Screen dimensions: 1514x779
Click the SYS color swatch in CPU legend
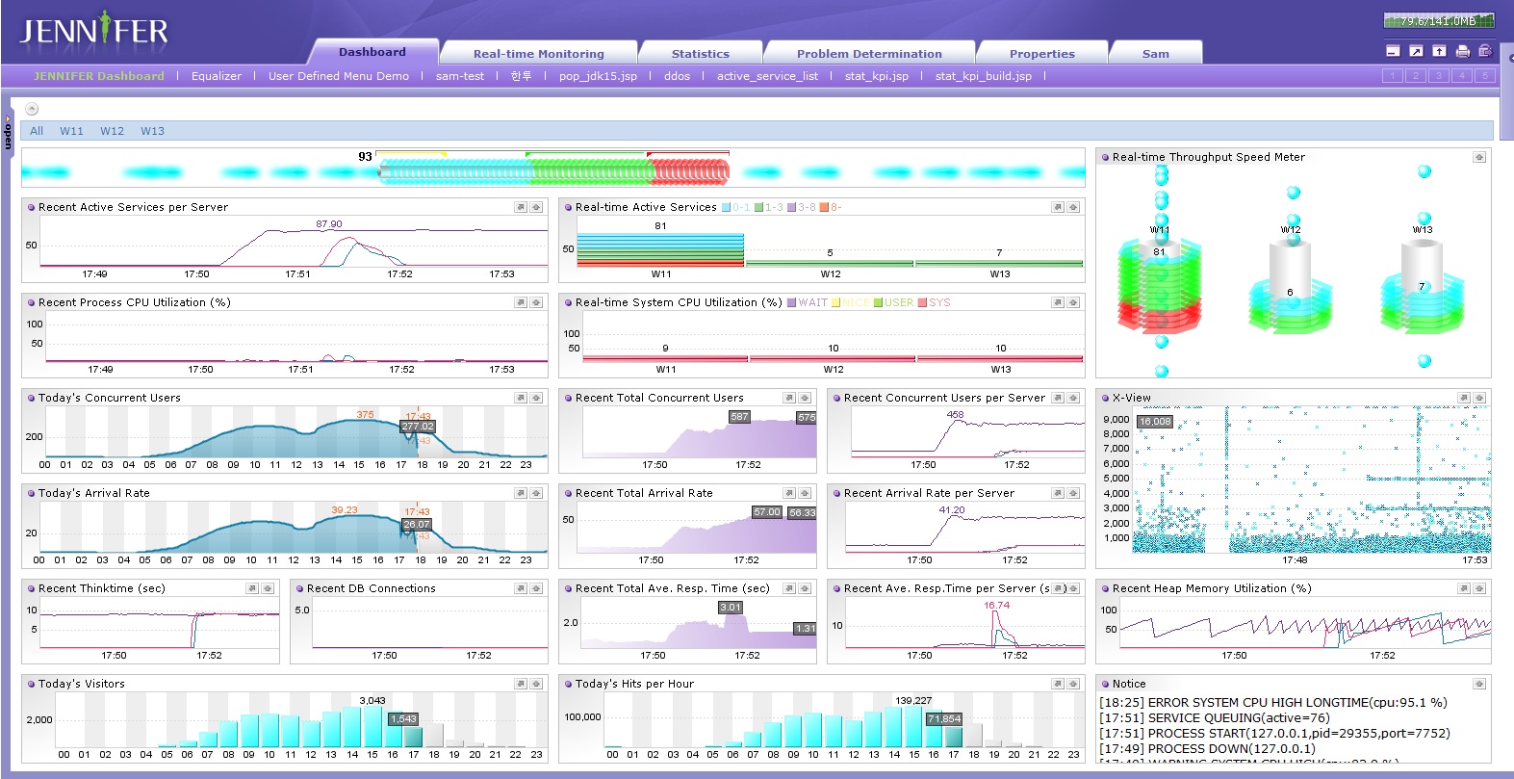pos(922,302)
